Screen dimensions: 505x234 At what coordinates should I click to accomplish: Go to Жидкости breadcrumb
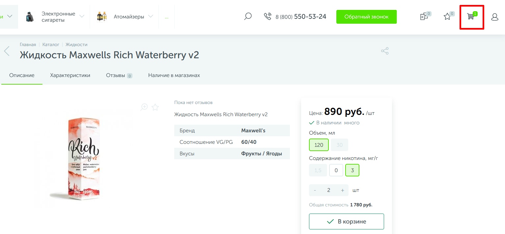76,44
